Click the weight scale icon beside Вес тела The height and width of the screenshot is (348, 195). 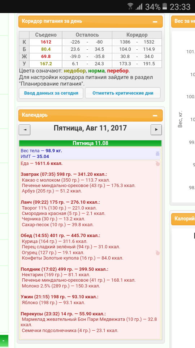(157, 154)
